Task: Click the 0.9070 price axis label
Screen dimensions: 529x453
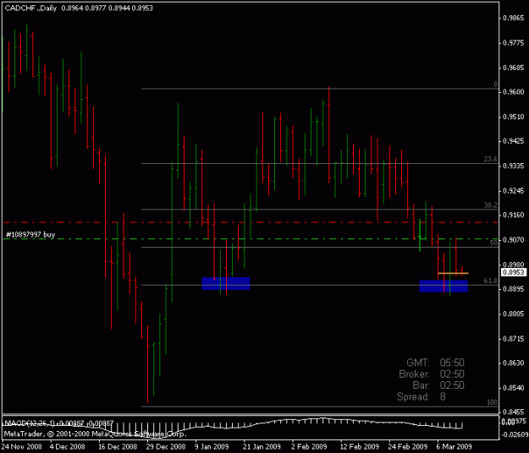Action: 514,240
